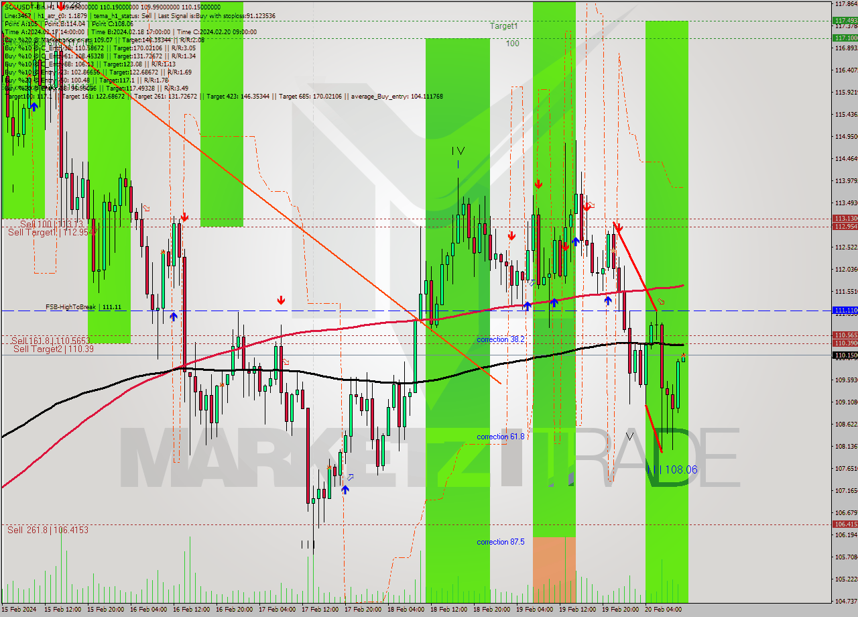
Task: Click the red 113.130 price tag on axis
Action: tap(845, 219)
